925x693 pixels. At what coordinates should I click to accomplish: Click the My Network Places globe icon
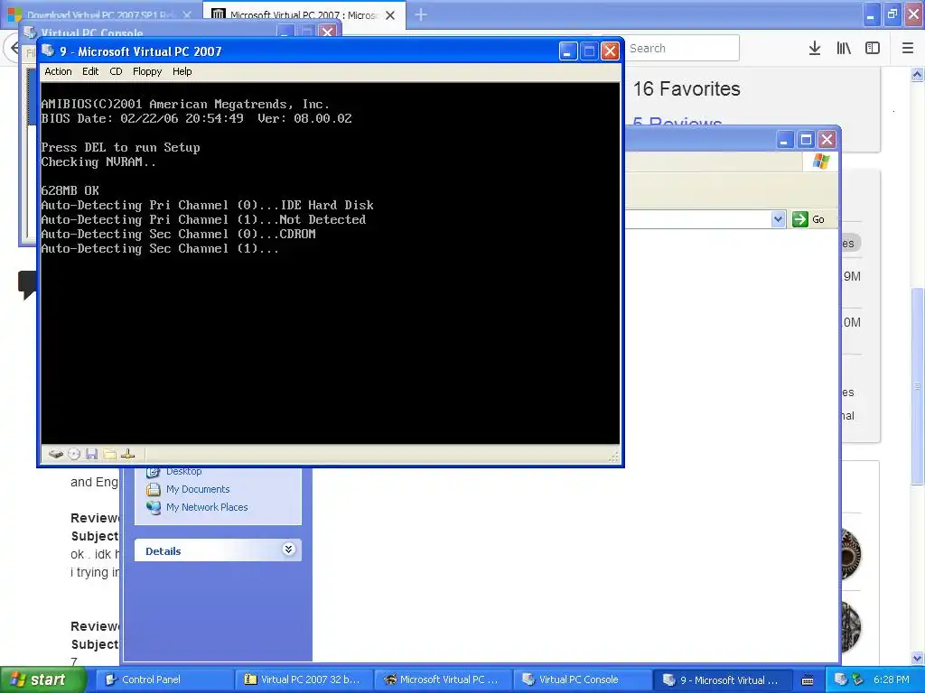[x=154, y=507]
